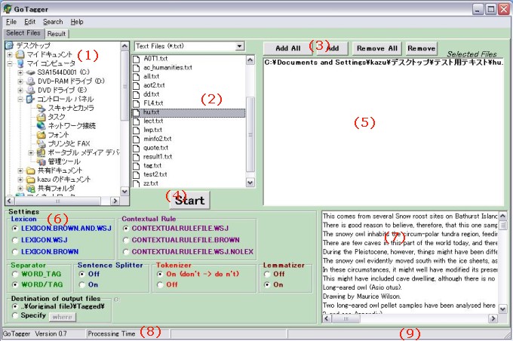Click the Start button
Screen dimensions: 513x341
coord(190,200)
